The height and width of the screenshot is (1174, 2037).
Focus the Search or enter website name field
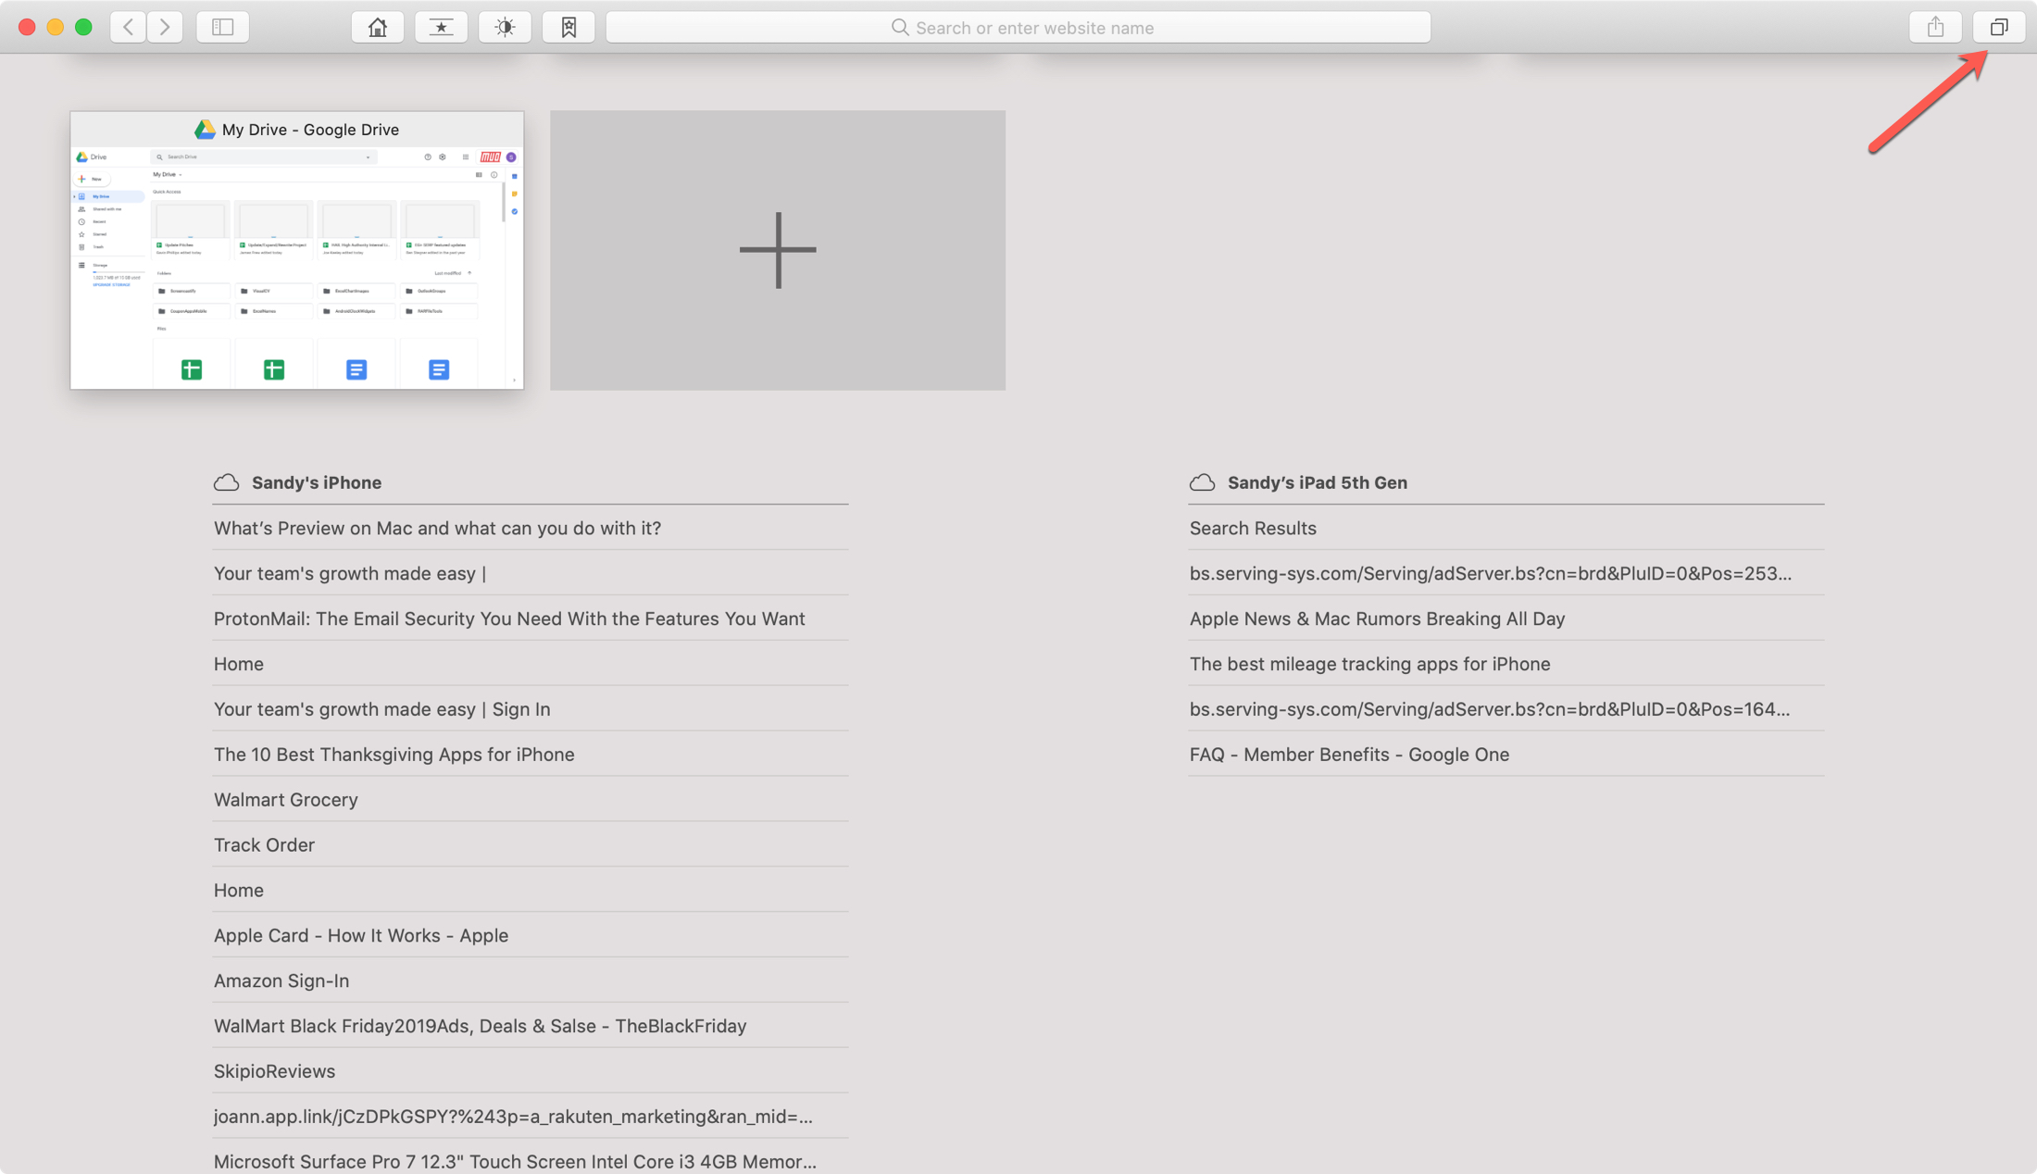coord(1018,27)
